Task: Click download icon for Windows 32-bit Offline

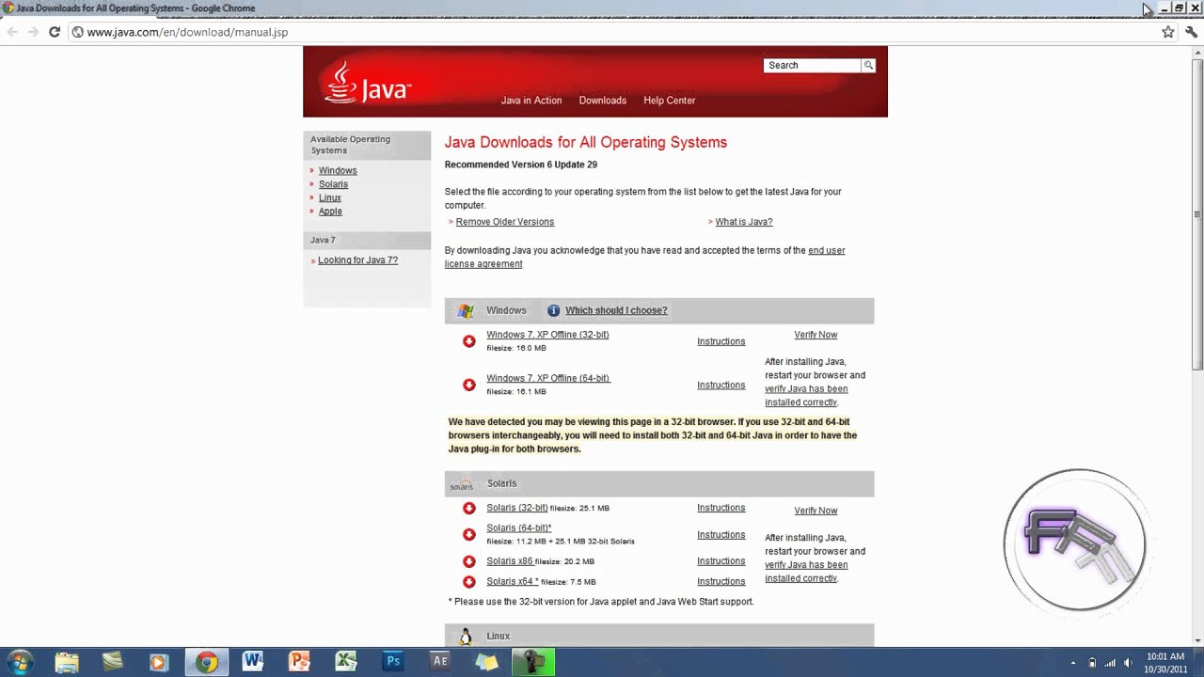Action: pos(469,341)
